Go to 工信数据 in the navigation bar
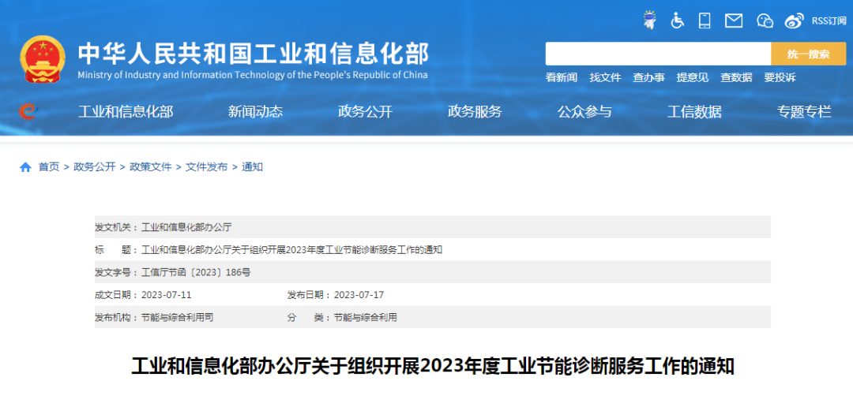The width and height of the screenshot is (853, 407). tap(694, 111)
